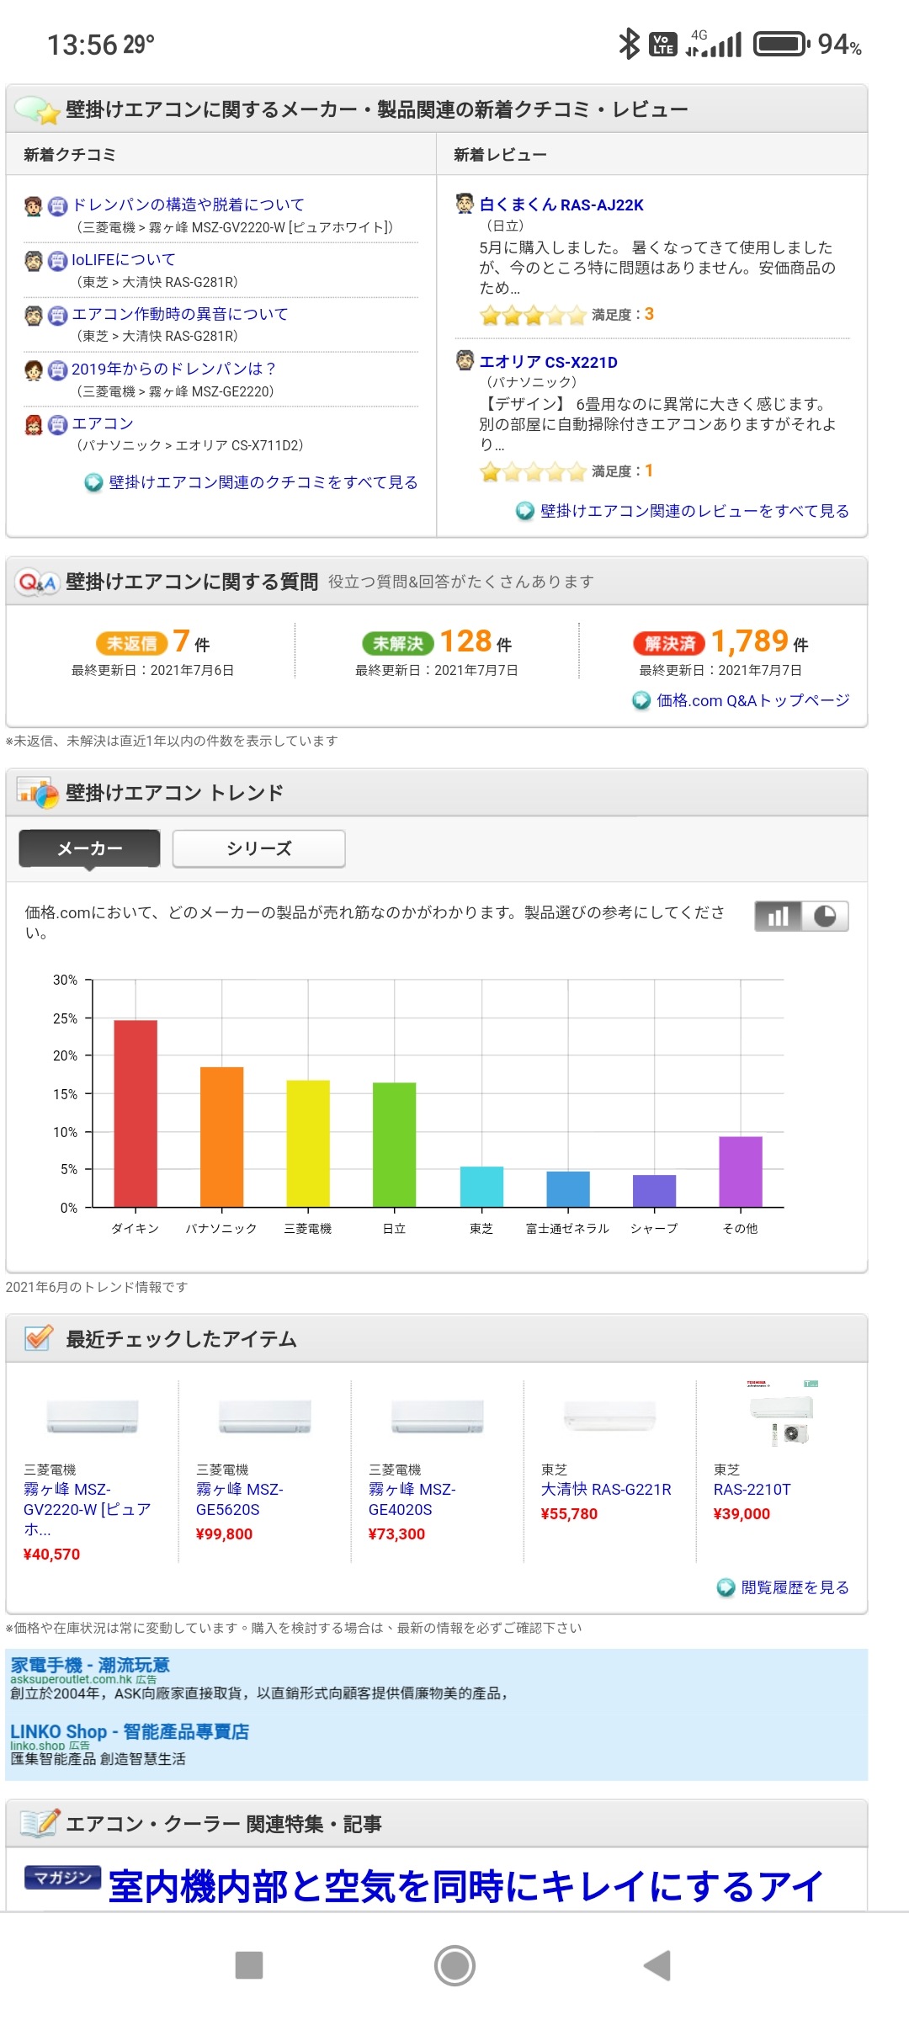The width and height of the screenshot is (909, 2020).
Task: Click the red ダイキン bar
Action: (136, 1114)
